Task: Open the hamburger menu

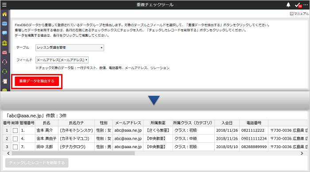Action: [4, 5]
